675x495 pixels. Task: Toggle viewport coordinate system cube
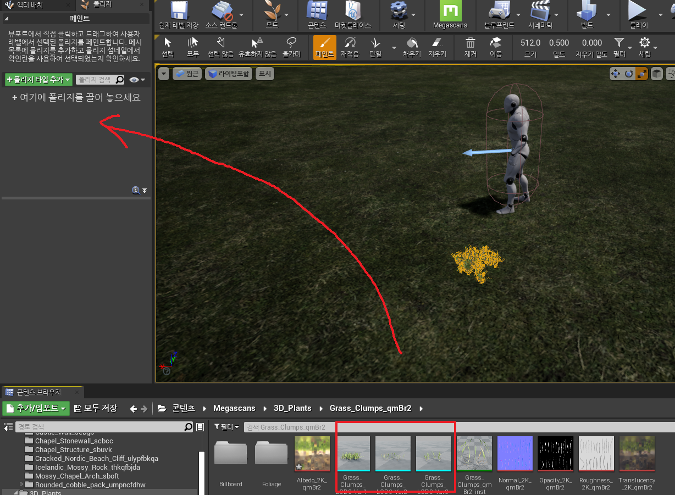coord(657,74)
